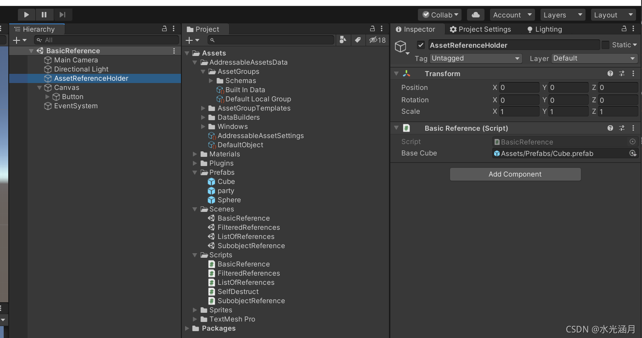Open BasicReference scene options menu in Hierarchy
Screen dimensions: 642x338
click(174, 51)
